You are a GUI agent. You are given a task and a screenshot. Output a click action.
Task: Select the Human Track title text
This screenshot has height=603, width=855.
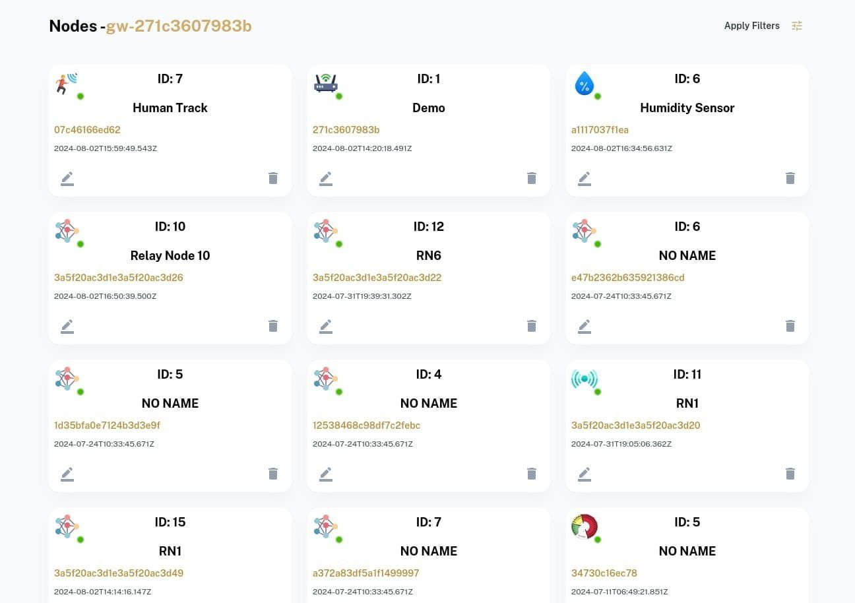170,108
